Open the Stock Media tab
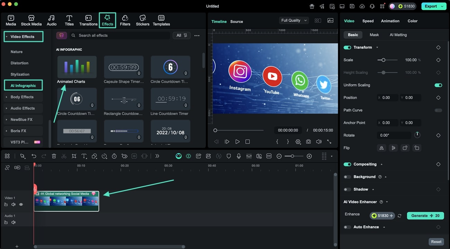 tap(31, 20)
